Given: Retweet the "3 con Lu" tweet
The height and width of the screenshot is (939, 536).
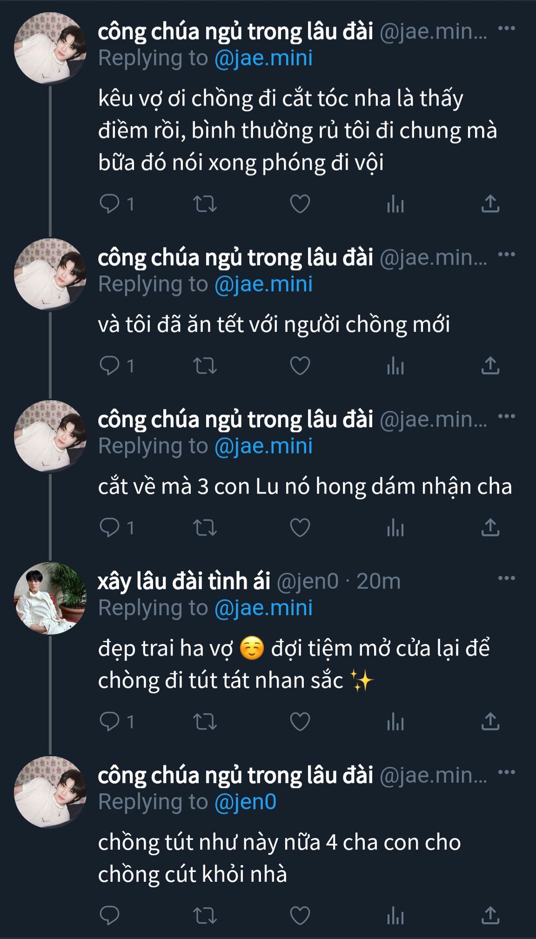Looking at the screenshot, I should pos(205,528).
